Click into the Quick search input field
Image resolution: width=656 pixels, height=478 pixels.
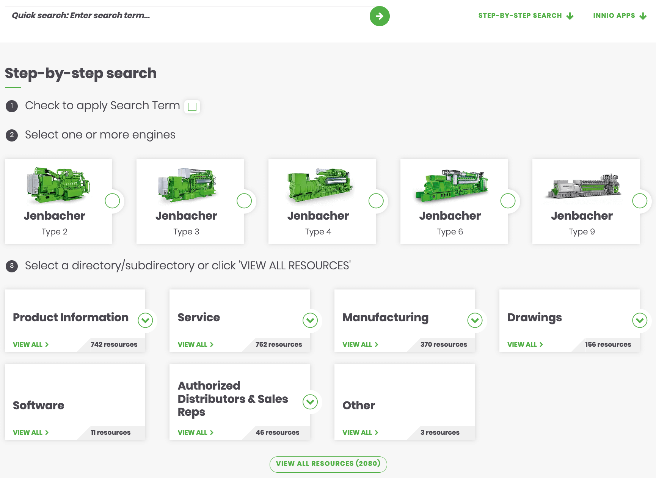pyautogui.click(x=186, y=16)
